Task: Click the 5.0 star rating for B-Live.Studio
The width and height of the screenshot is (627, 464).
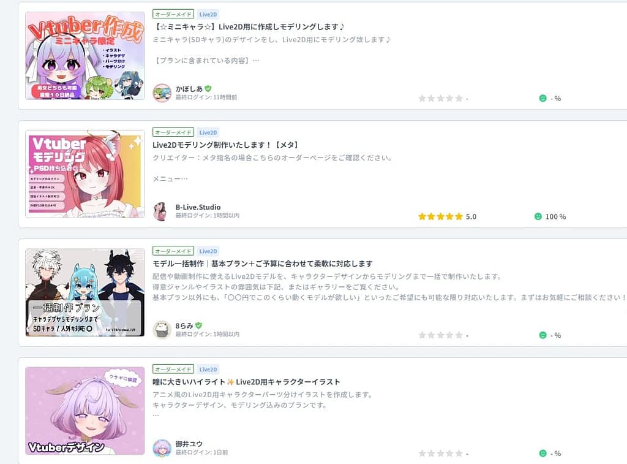Action: click(447, 216)
